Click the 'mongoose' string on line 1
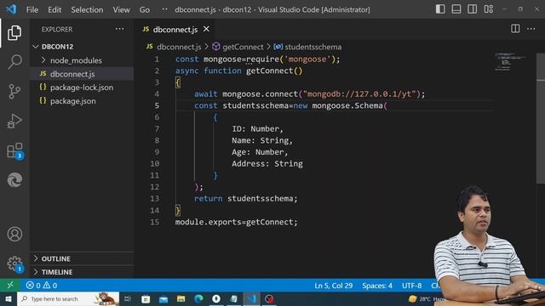The height and width of the screenshot is (306, 545). [x=307, y=59]
